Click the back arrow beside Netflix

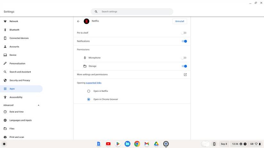coord(78,21)
